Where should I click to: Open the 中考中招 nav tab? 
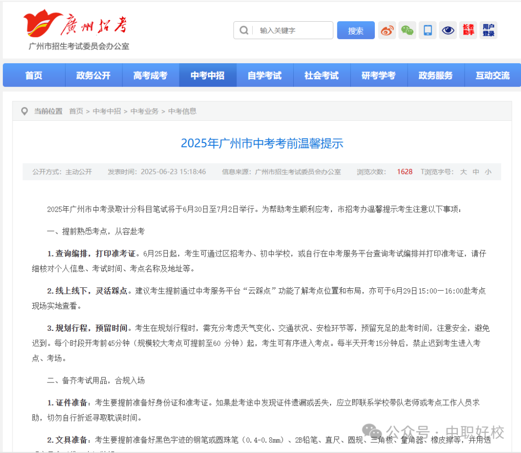pyautogui.click(x=207, y=75)
